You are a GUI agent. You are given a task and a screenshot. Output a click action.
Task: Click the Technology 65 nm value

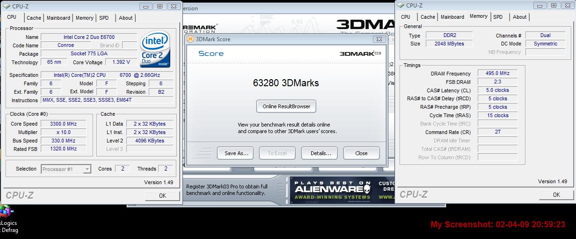tap(54, 62)
